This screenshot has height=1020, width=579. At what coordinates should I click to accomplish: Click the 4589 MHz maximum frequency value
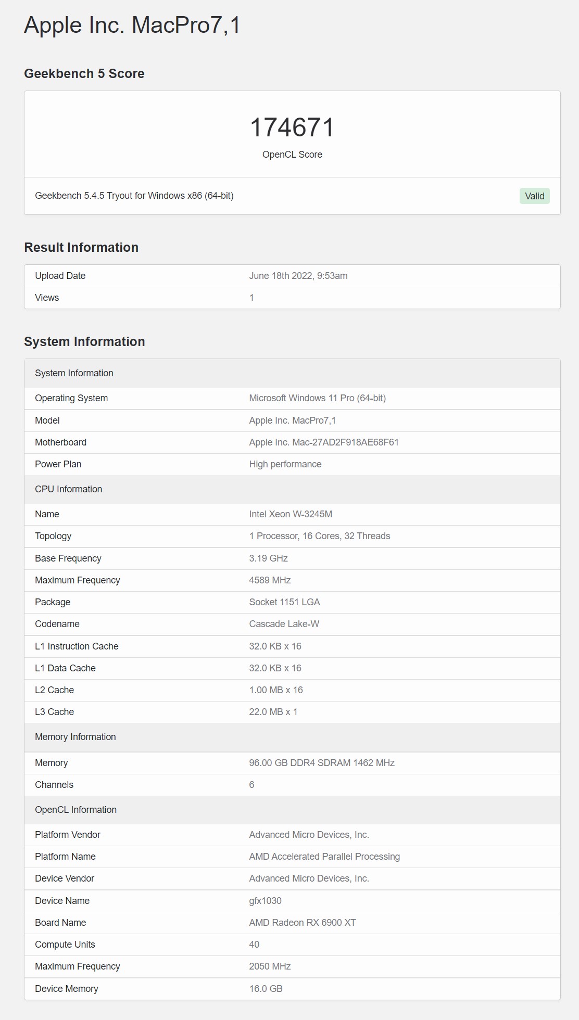[270, 580]
